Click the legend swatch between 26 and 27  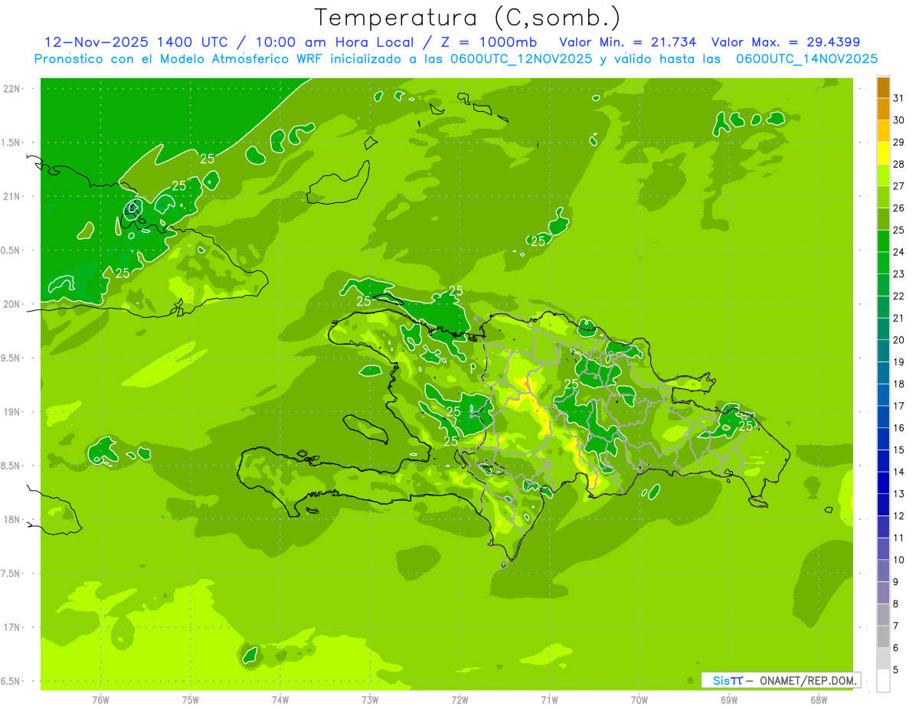coord(883,198)
